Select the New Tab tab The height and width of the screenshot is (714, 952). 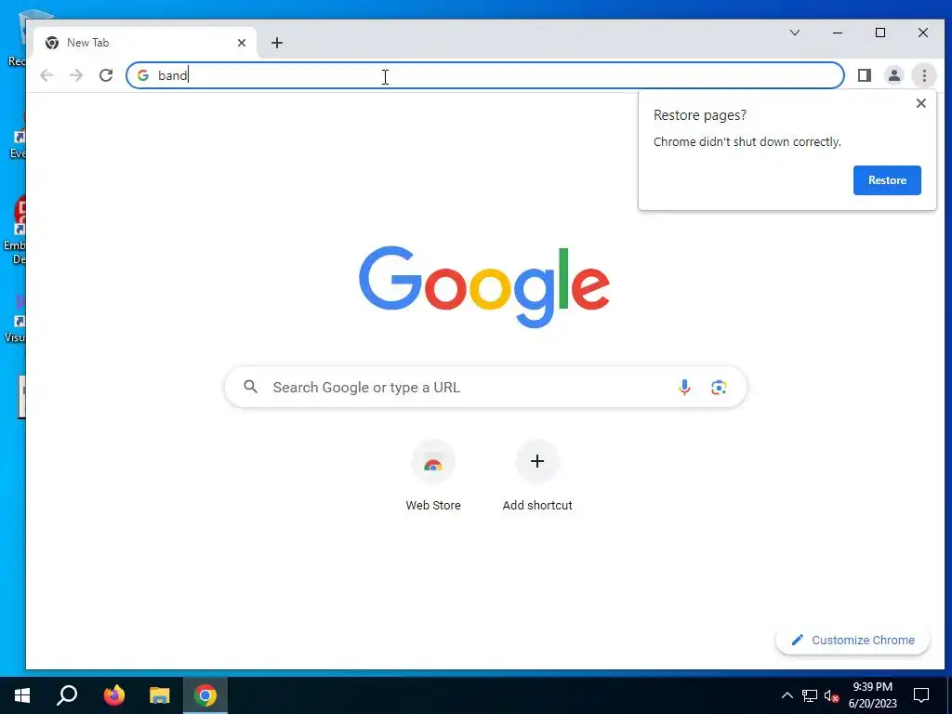(144, 43)
